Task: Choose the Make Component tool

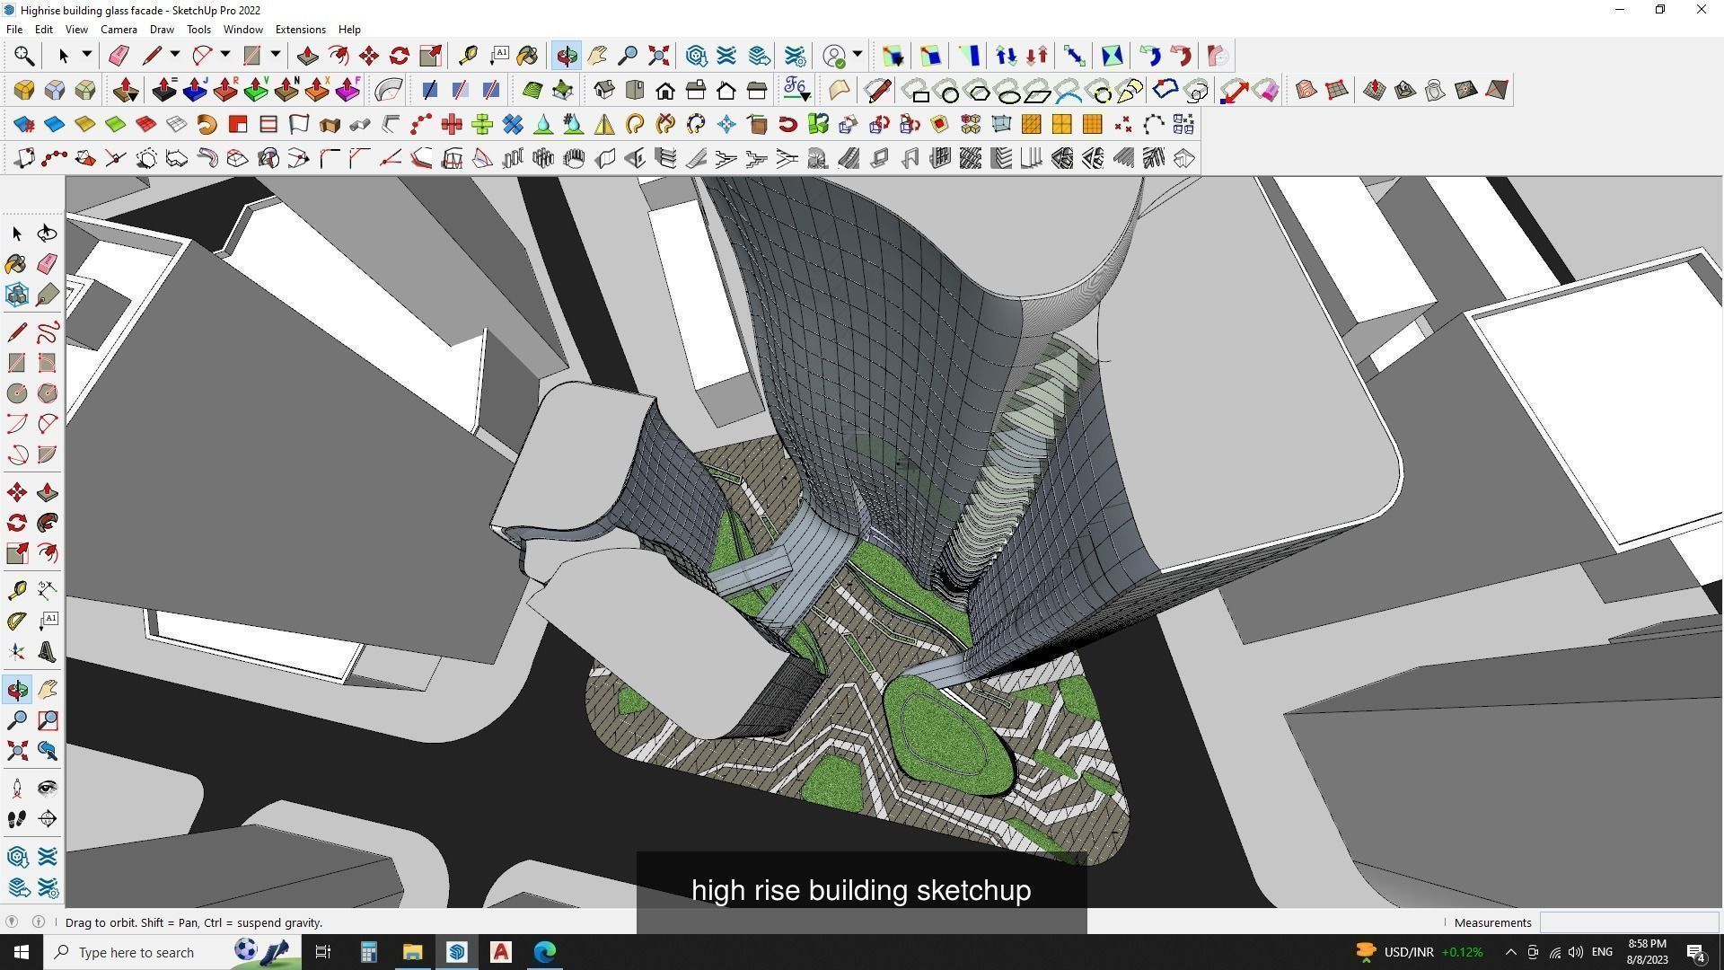Action: (x=17, y=295)
